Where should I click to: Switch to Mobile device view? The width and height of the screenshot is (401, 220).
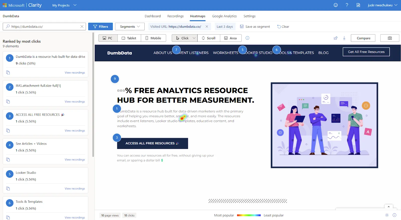click(x=153, y=38)
